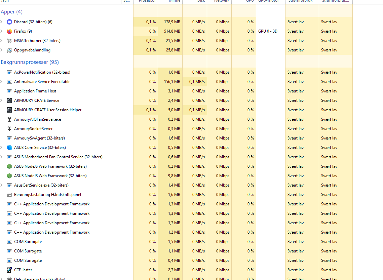Click the ArmourySwAgent process icon

pos(9,138)
